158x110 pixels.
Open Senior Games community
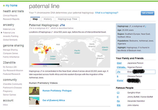click(10, 95)
